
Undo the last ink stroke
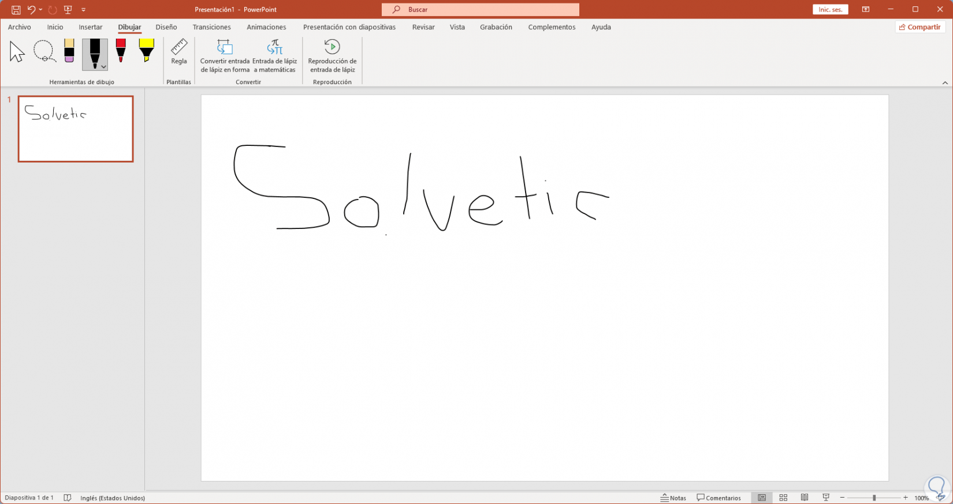[31, 10]
